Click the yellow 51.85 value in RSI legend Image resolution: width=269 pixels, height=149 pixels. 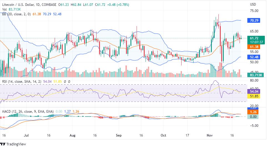(x=57, y=82)
